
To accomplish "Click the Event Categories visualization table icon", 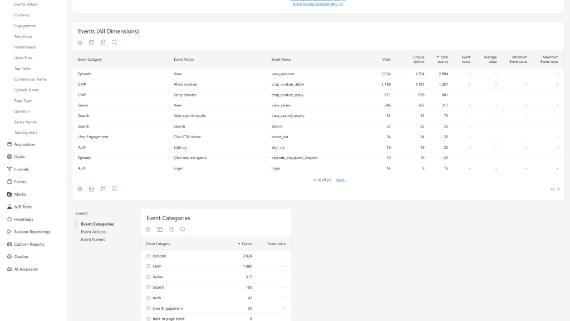I will tap(160, 229).
